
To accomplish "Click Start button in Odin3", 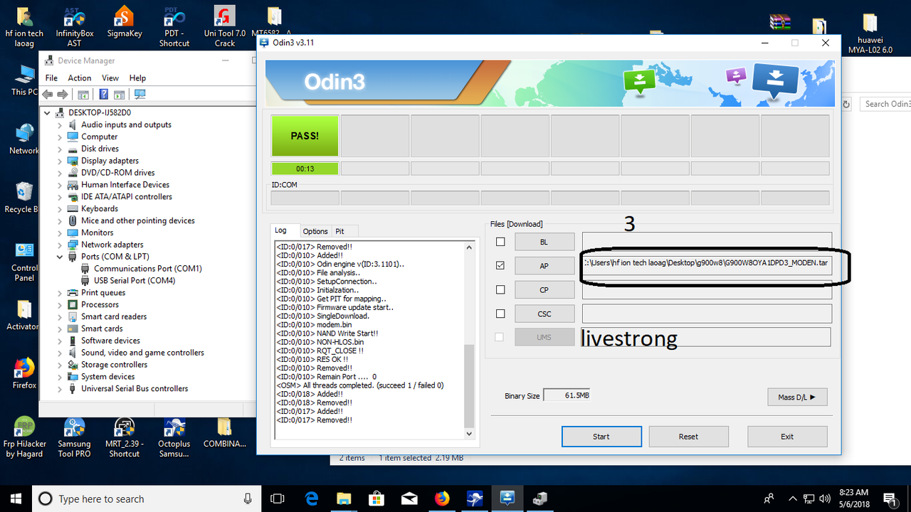I will pos(601,437).
